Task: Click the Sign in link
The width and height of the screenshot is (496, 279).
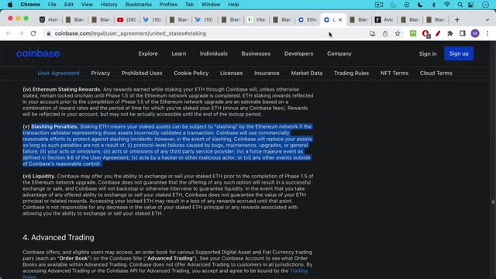Action: [x=428, y=53]
